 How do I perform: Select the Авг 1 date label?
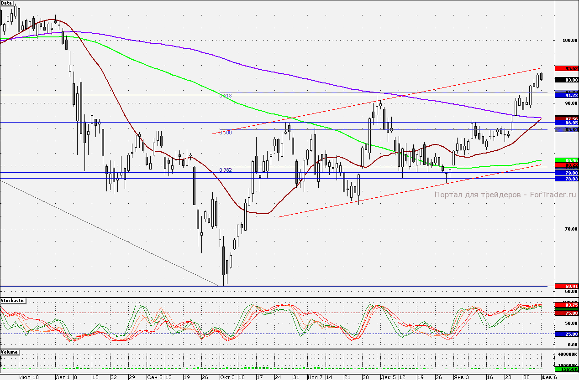pos(63,377)
